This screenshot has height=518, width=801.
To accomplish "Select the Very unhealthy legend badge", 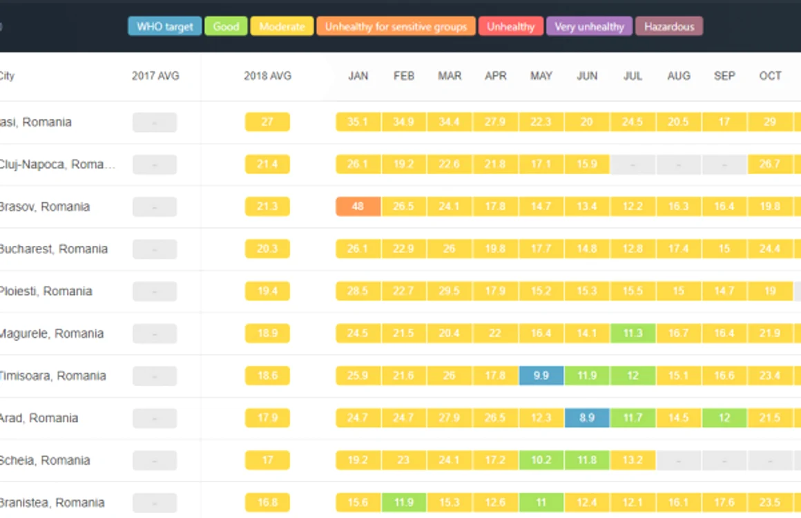I will pos(589,26).
